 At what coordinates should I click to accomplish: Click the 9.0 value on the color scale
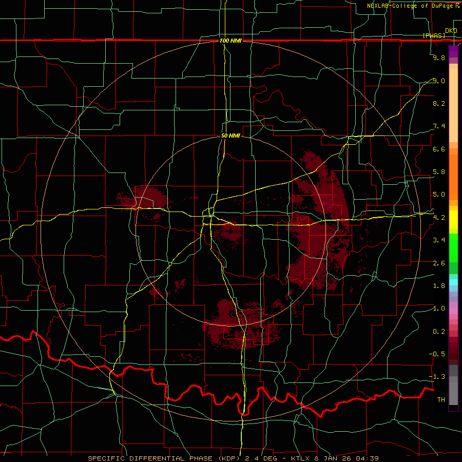pyautogui.click(x=439, y=81)
